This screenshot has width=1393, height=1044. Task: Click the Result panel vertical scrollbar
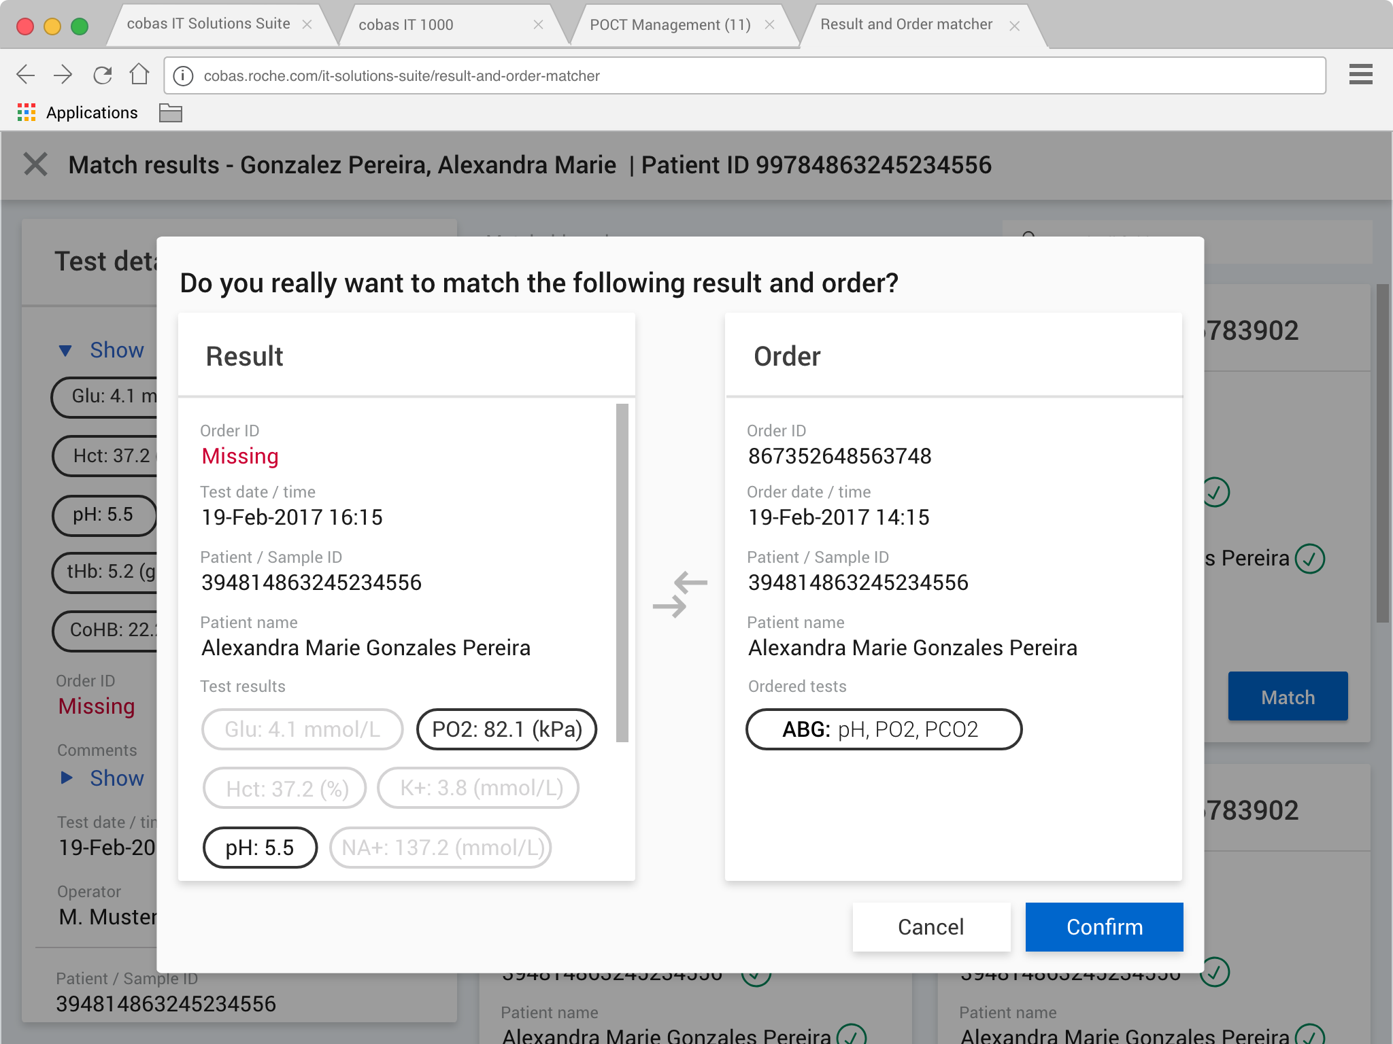pos(622,572)
